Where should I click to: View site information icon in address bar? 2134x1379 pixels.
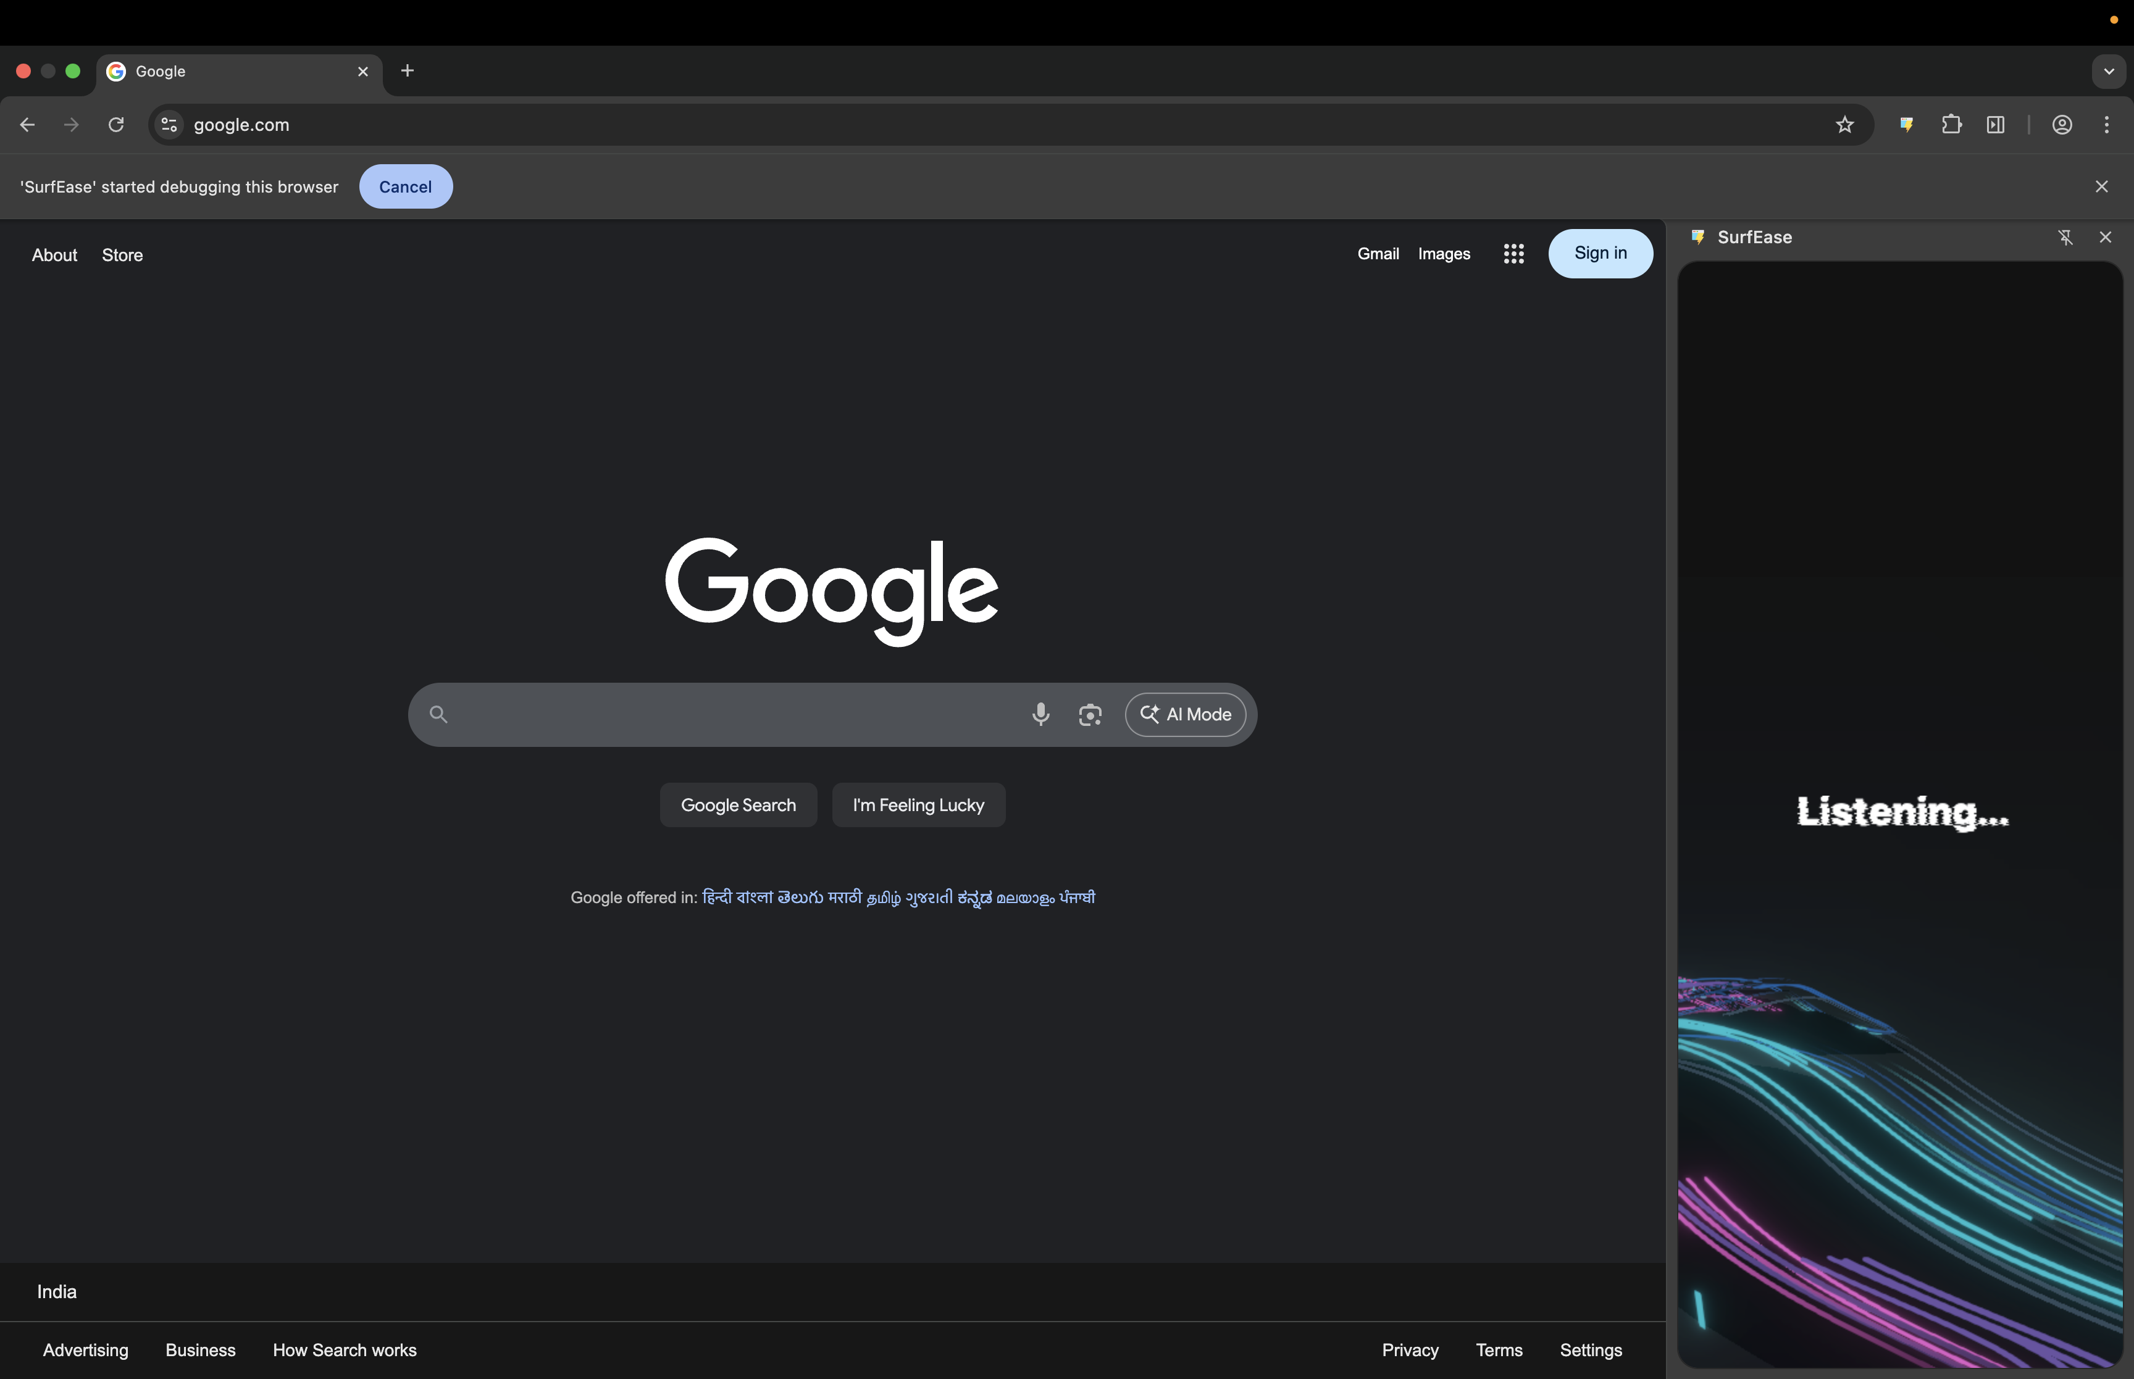[169, 125]
